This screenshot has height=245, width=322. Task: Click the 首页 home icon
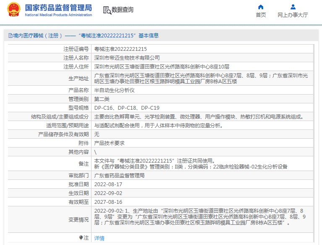261,7
